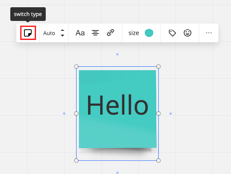Click the bottom-right resize handle of the note
Viewport: 231px width, 174px height.
[x=159, y=160]
